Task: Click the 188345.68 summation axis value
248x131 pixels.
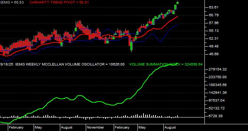Action: [218, 85]
